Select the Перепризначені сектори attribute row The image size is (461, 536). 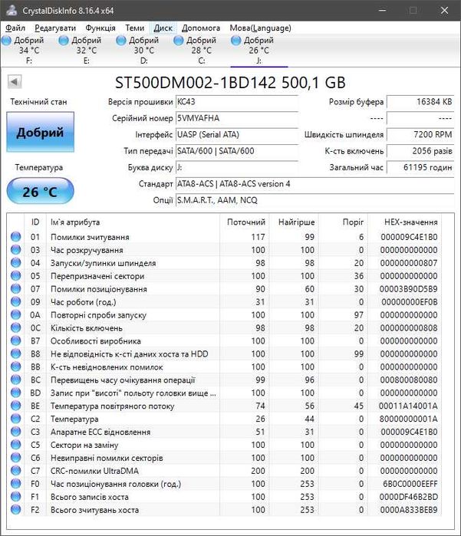coord(224,275)
